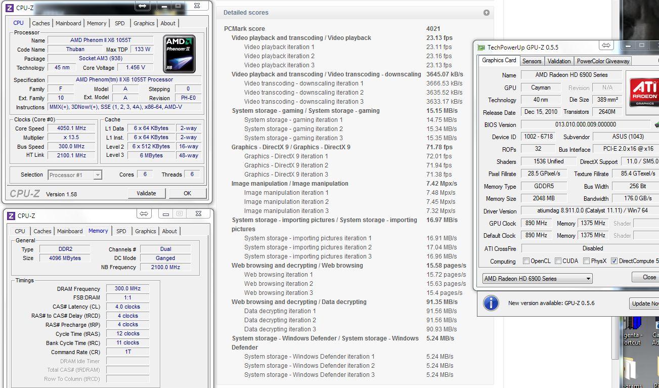
Task: Click the Validate button in CPU-Z
Action: pos(146,193)
